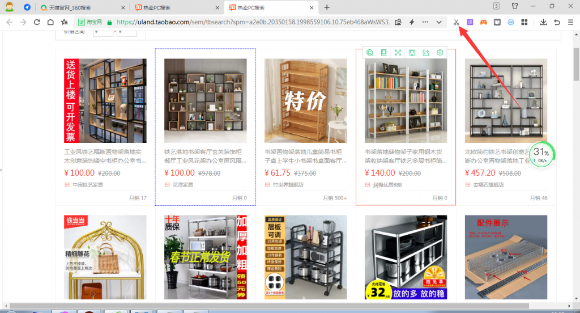The height and width of the screenshot is (313, 580).
Task: Open the white steel-wood bookshelf image priced ¥140.00
Action: tap(406, 101)
